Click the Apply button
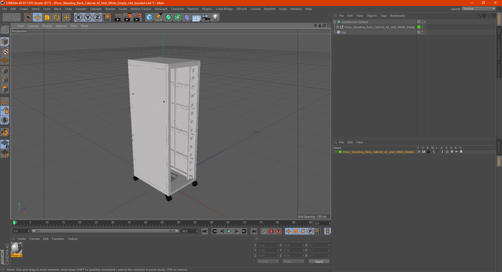Image resolution: width=502 pixels, height=272 pixels. (319, 261)
